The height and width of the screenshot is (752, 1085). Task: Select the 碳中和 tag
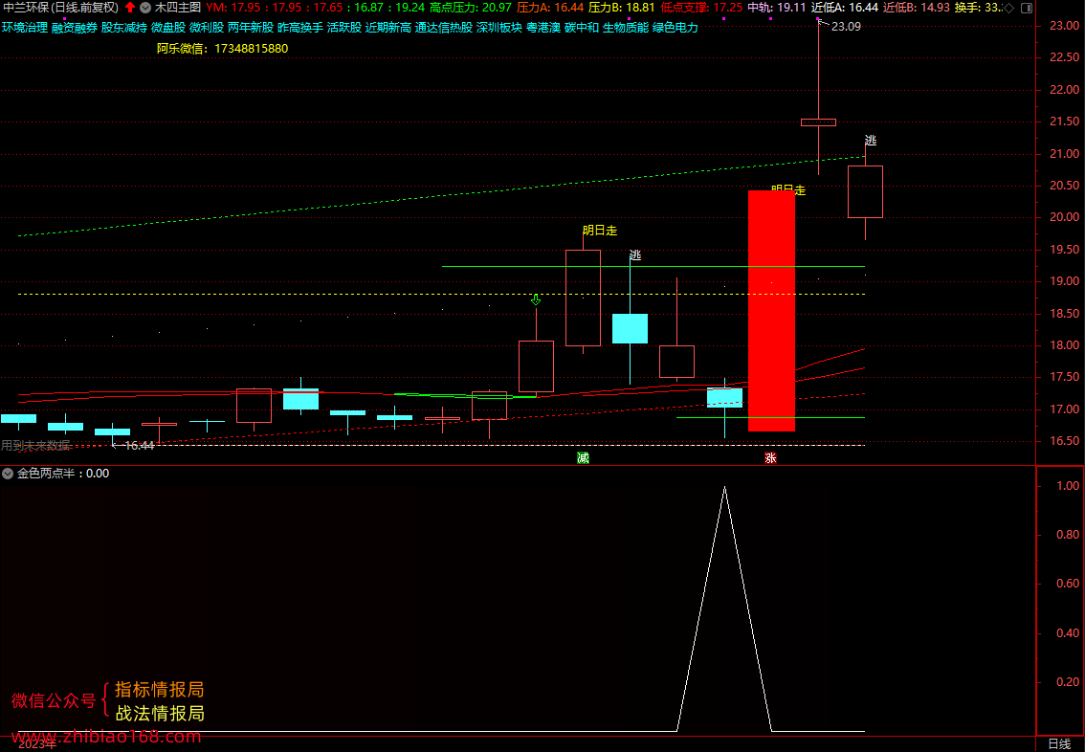[x=582, y=28]
